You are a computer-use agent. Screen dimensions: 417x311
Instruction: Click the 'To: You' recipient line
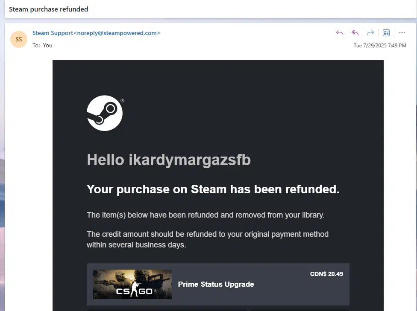pyautogui.click(x=42, y=45)
